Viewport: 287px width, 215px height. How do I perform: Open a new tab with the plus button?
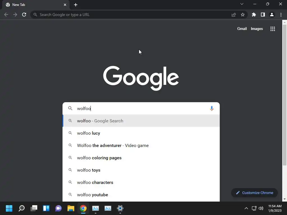[76, 5]
